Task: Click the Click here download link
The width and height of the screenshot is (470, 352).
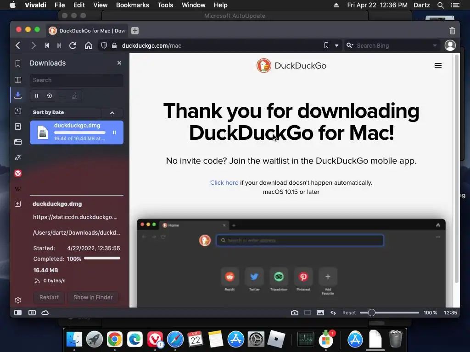Action: pos(224,182)
